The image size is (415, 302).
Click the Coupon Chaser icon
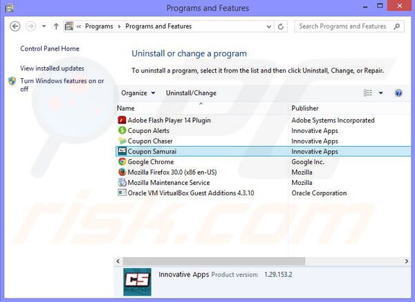point(122,141)
